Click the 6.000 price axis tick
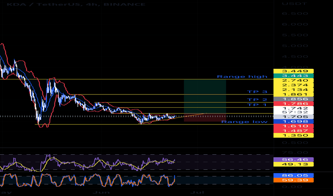Screen dimensions: 333x196 [x=295, y=24]
